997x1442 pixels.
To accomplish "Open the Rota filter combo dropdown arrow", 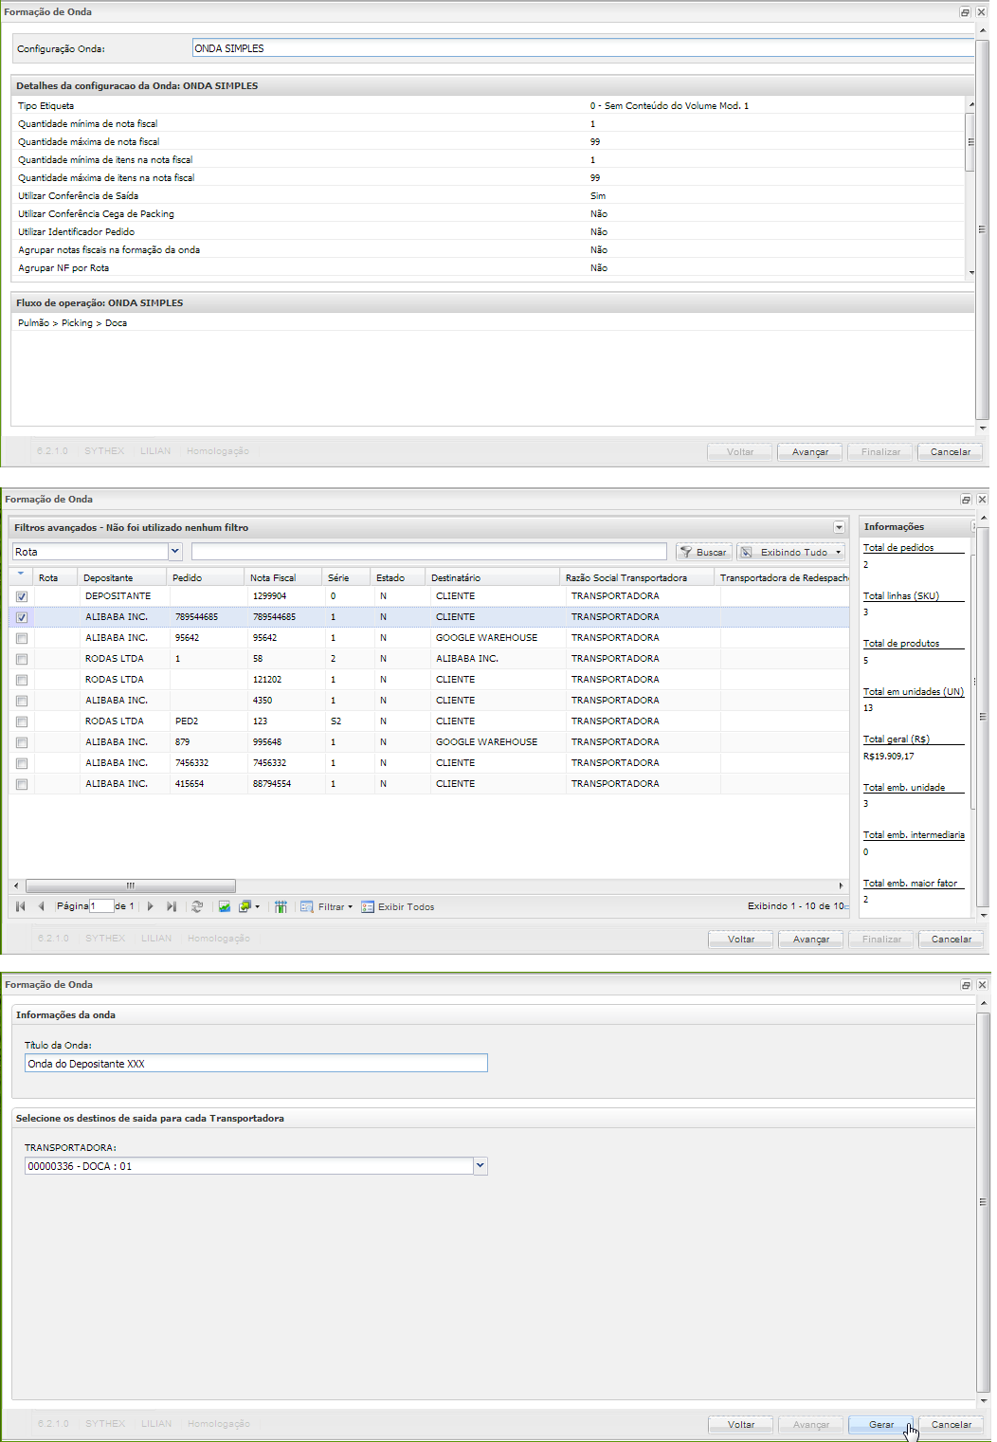I will coord(174,552).
